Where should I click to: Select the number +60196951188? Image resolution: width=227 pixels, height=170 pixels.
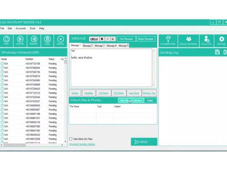(x=33, y=114)
